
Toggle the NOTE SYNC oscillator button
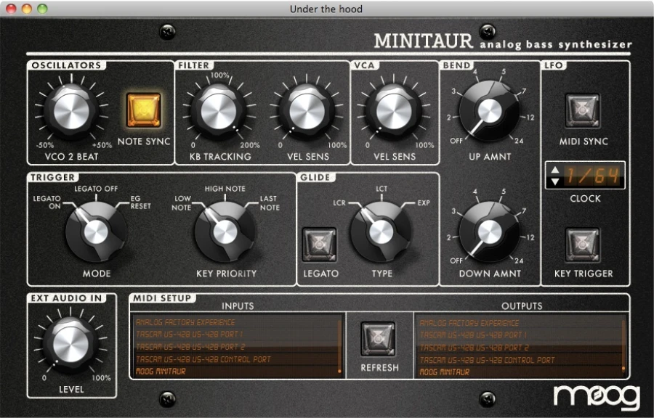coord(144,110)
